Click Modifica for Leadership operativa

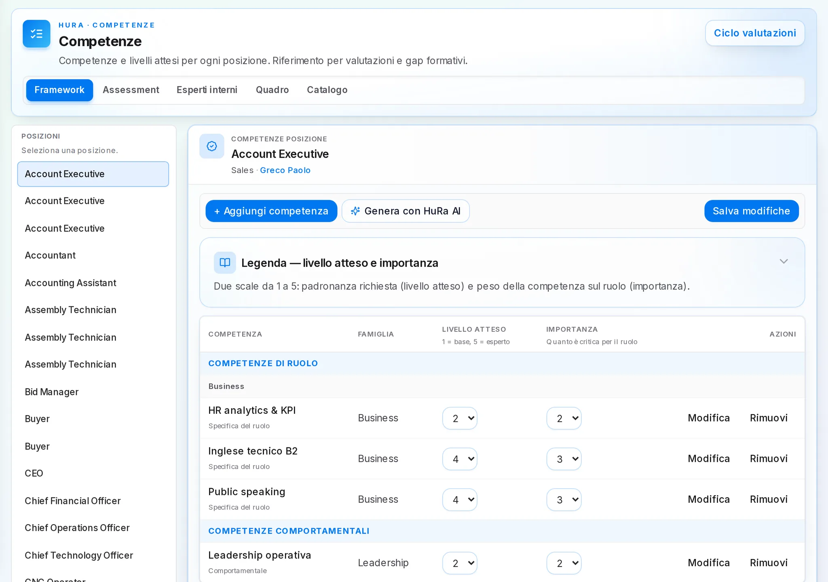pos(709,563)
